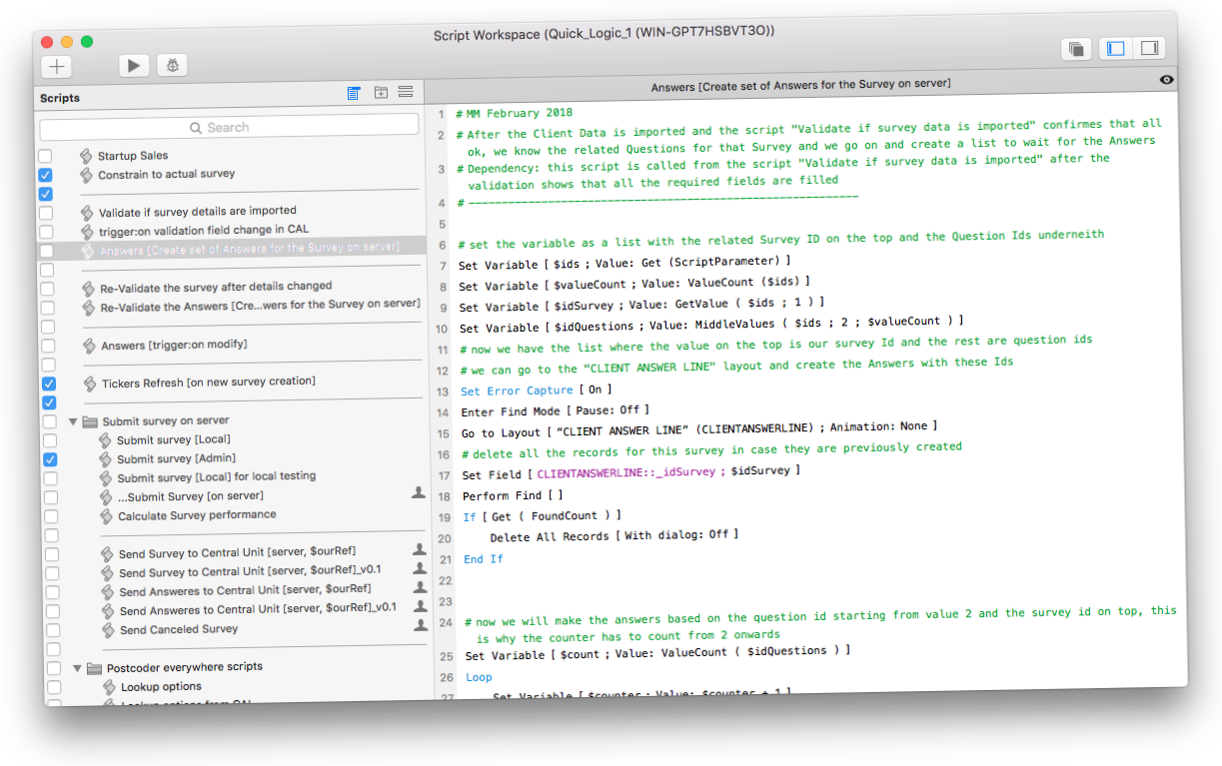Uncheck the Tickers Refresh checkbox
The image size is (1222, 766).
[48, 384]
